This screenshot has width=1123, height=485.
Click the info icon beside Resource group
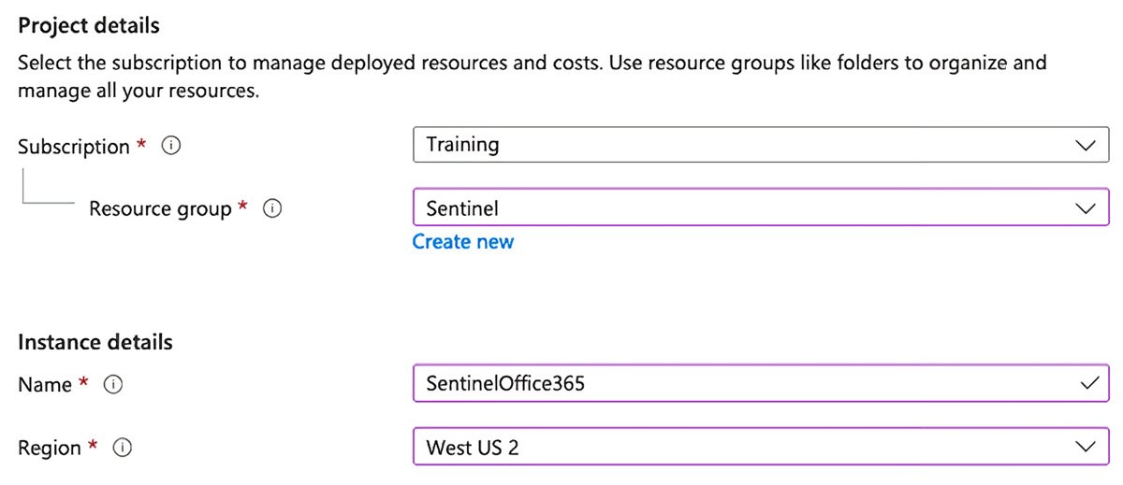(272, 209)
